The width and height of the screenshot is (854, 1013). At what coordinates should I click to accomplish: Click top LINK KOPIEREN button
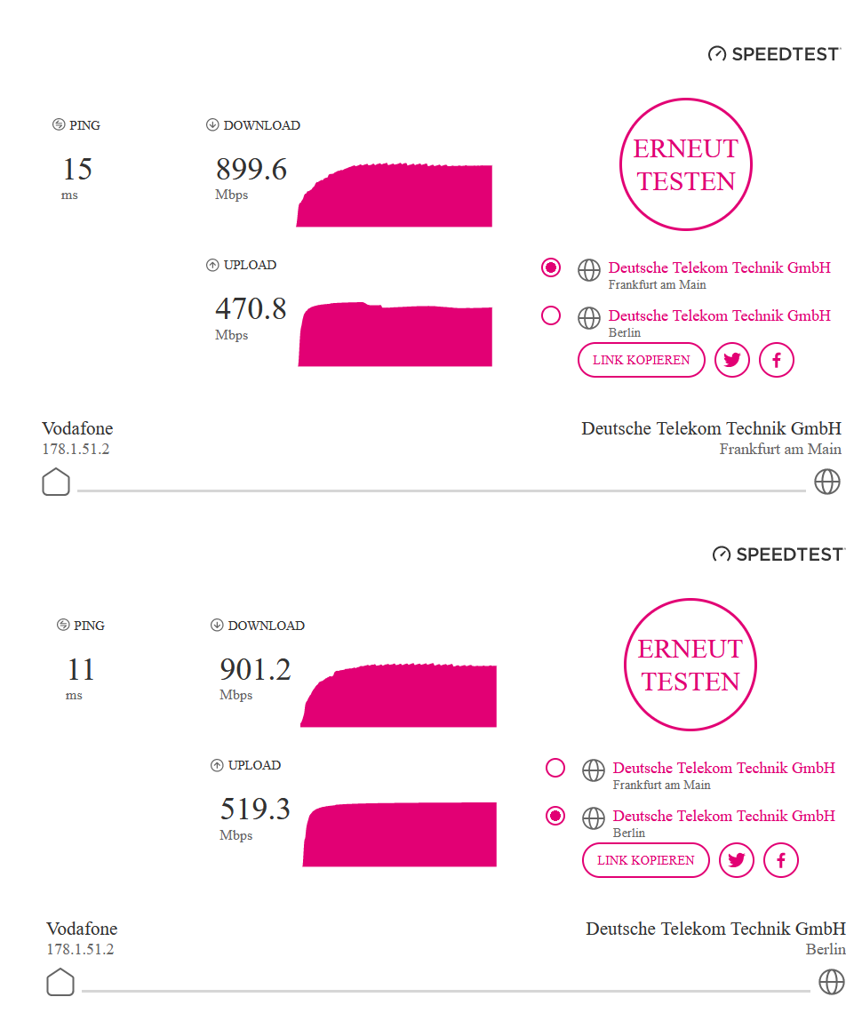(x=642, y=360)
